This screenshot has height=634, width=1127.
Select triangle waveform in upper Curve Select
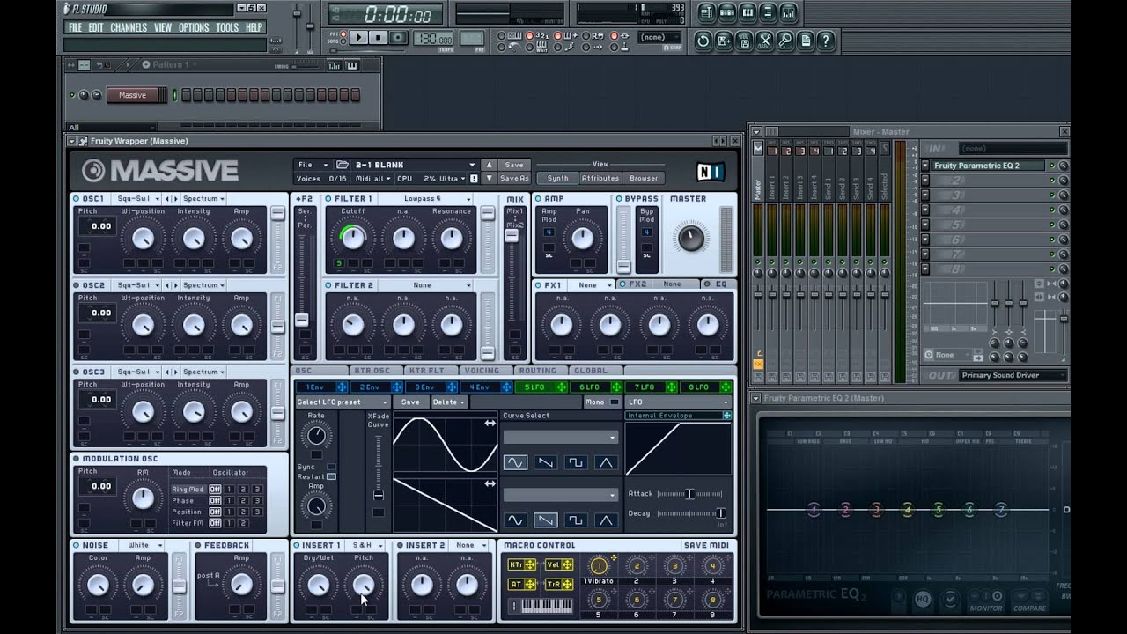(605, 461)
